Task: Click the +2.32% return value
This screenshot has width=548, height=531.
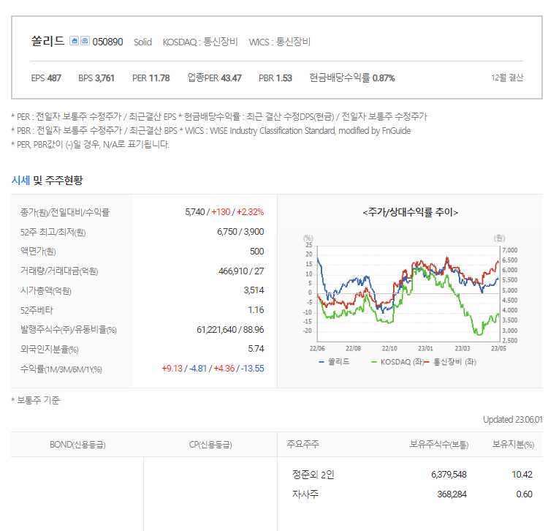Action: tap(250, 212)
